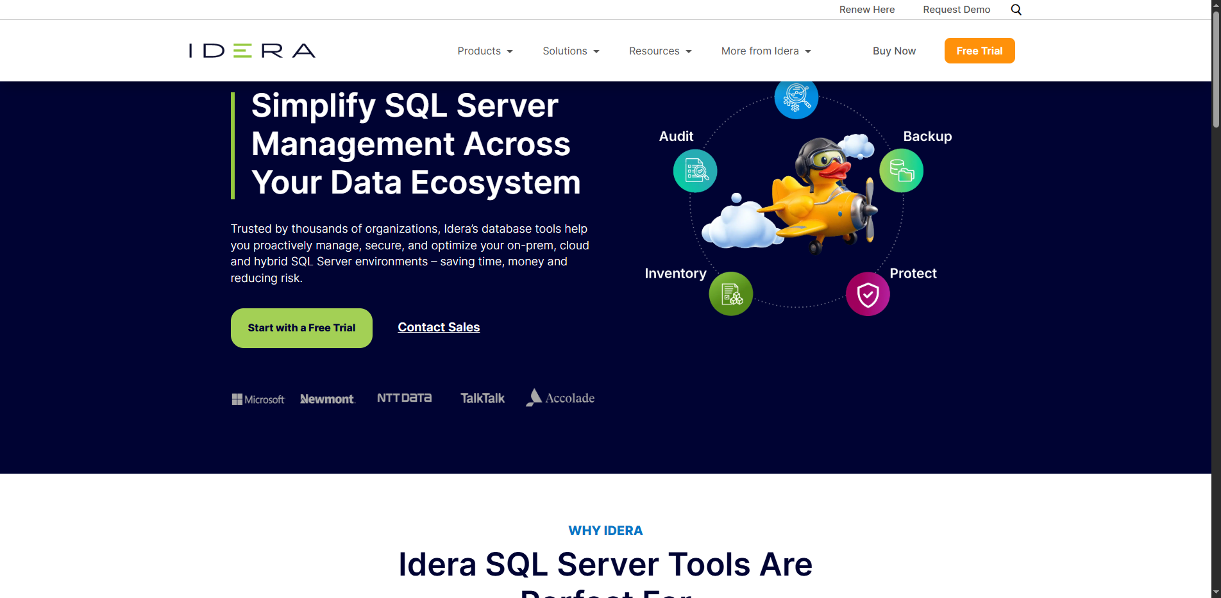
Task: Click the NTT Data logo
Action: [x=404, y=398]
